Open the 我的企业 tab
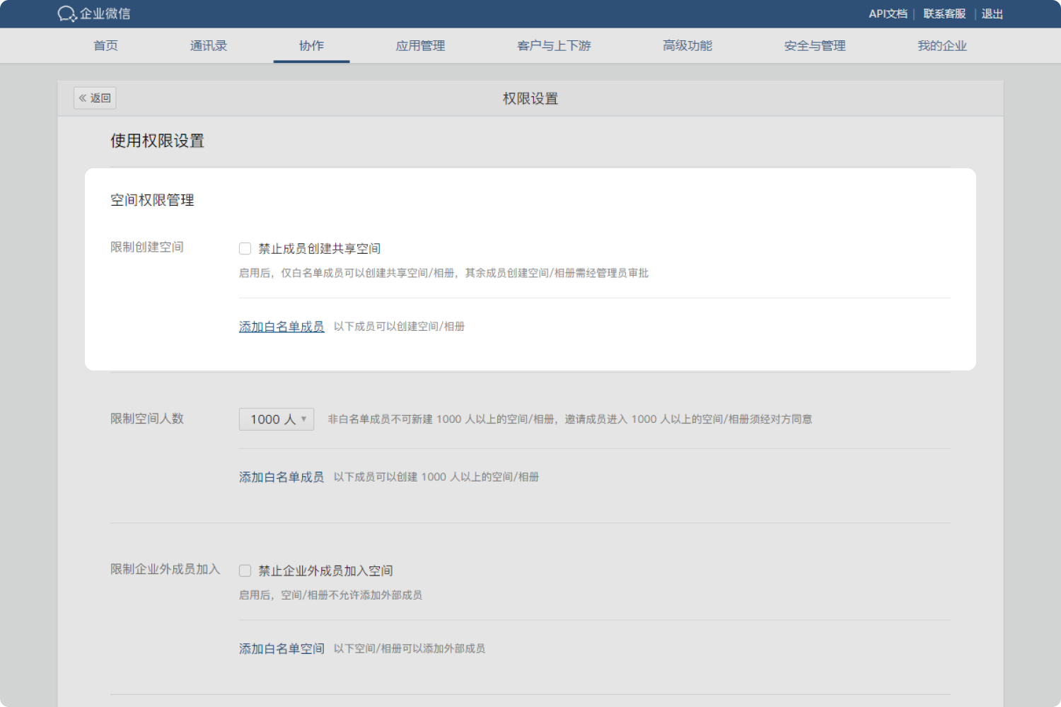The height and width of the screenshot is (707, 1061). (941, 45)
